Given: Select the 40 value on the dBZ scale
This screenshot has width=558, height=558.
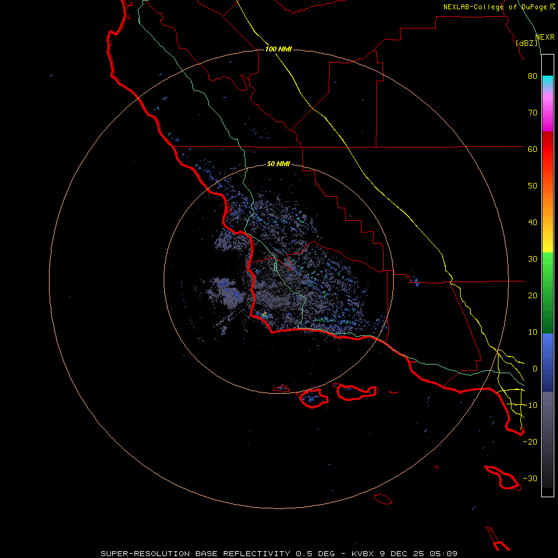Looking at the screenshot, I should pos(533,223).
